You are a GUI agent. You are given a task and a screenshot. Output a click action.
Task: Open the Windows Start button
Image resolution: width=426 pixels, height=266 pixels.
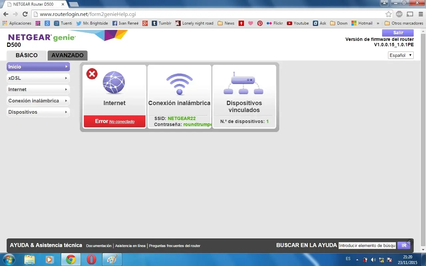click(9, 260)
